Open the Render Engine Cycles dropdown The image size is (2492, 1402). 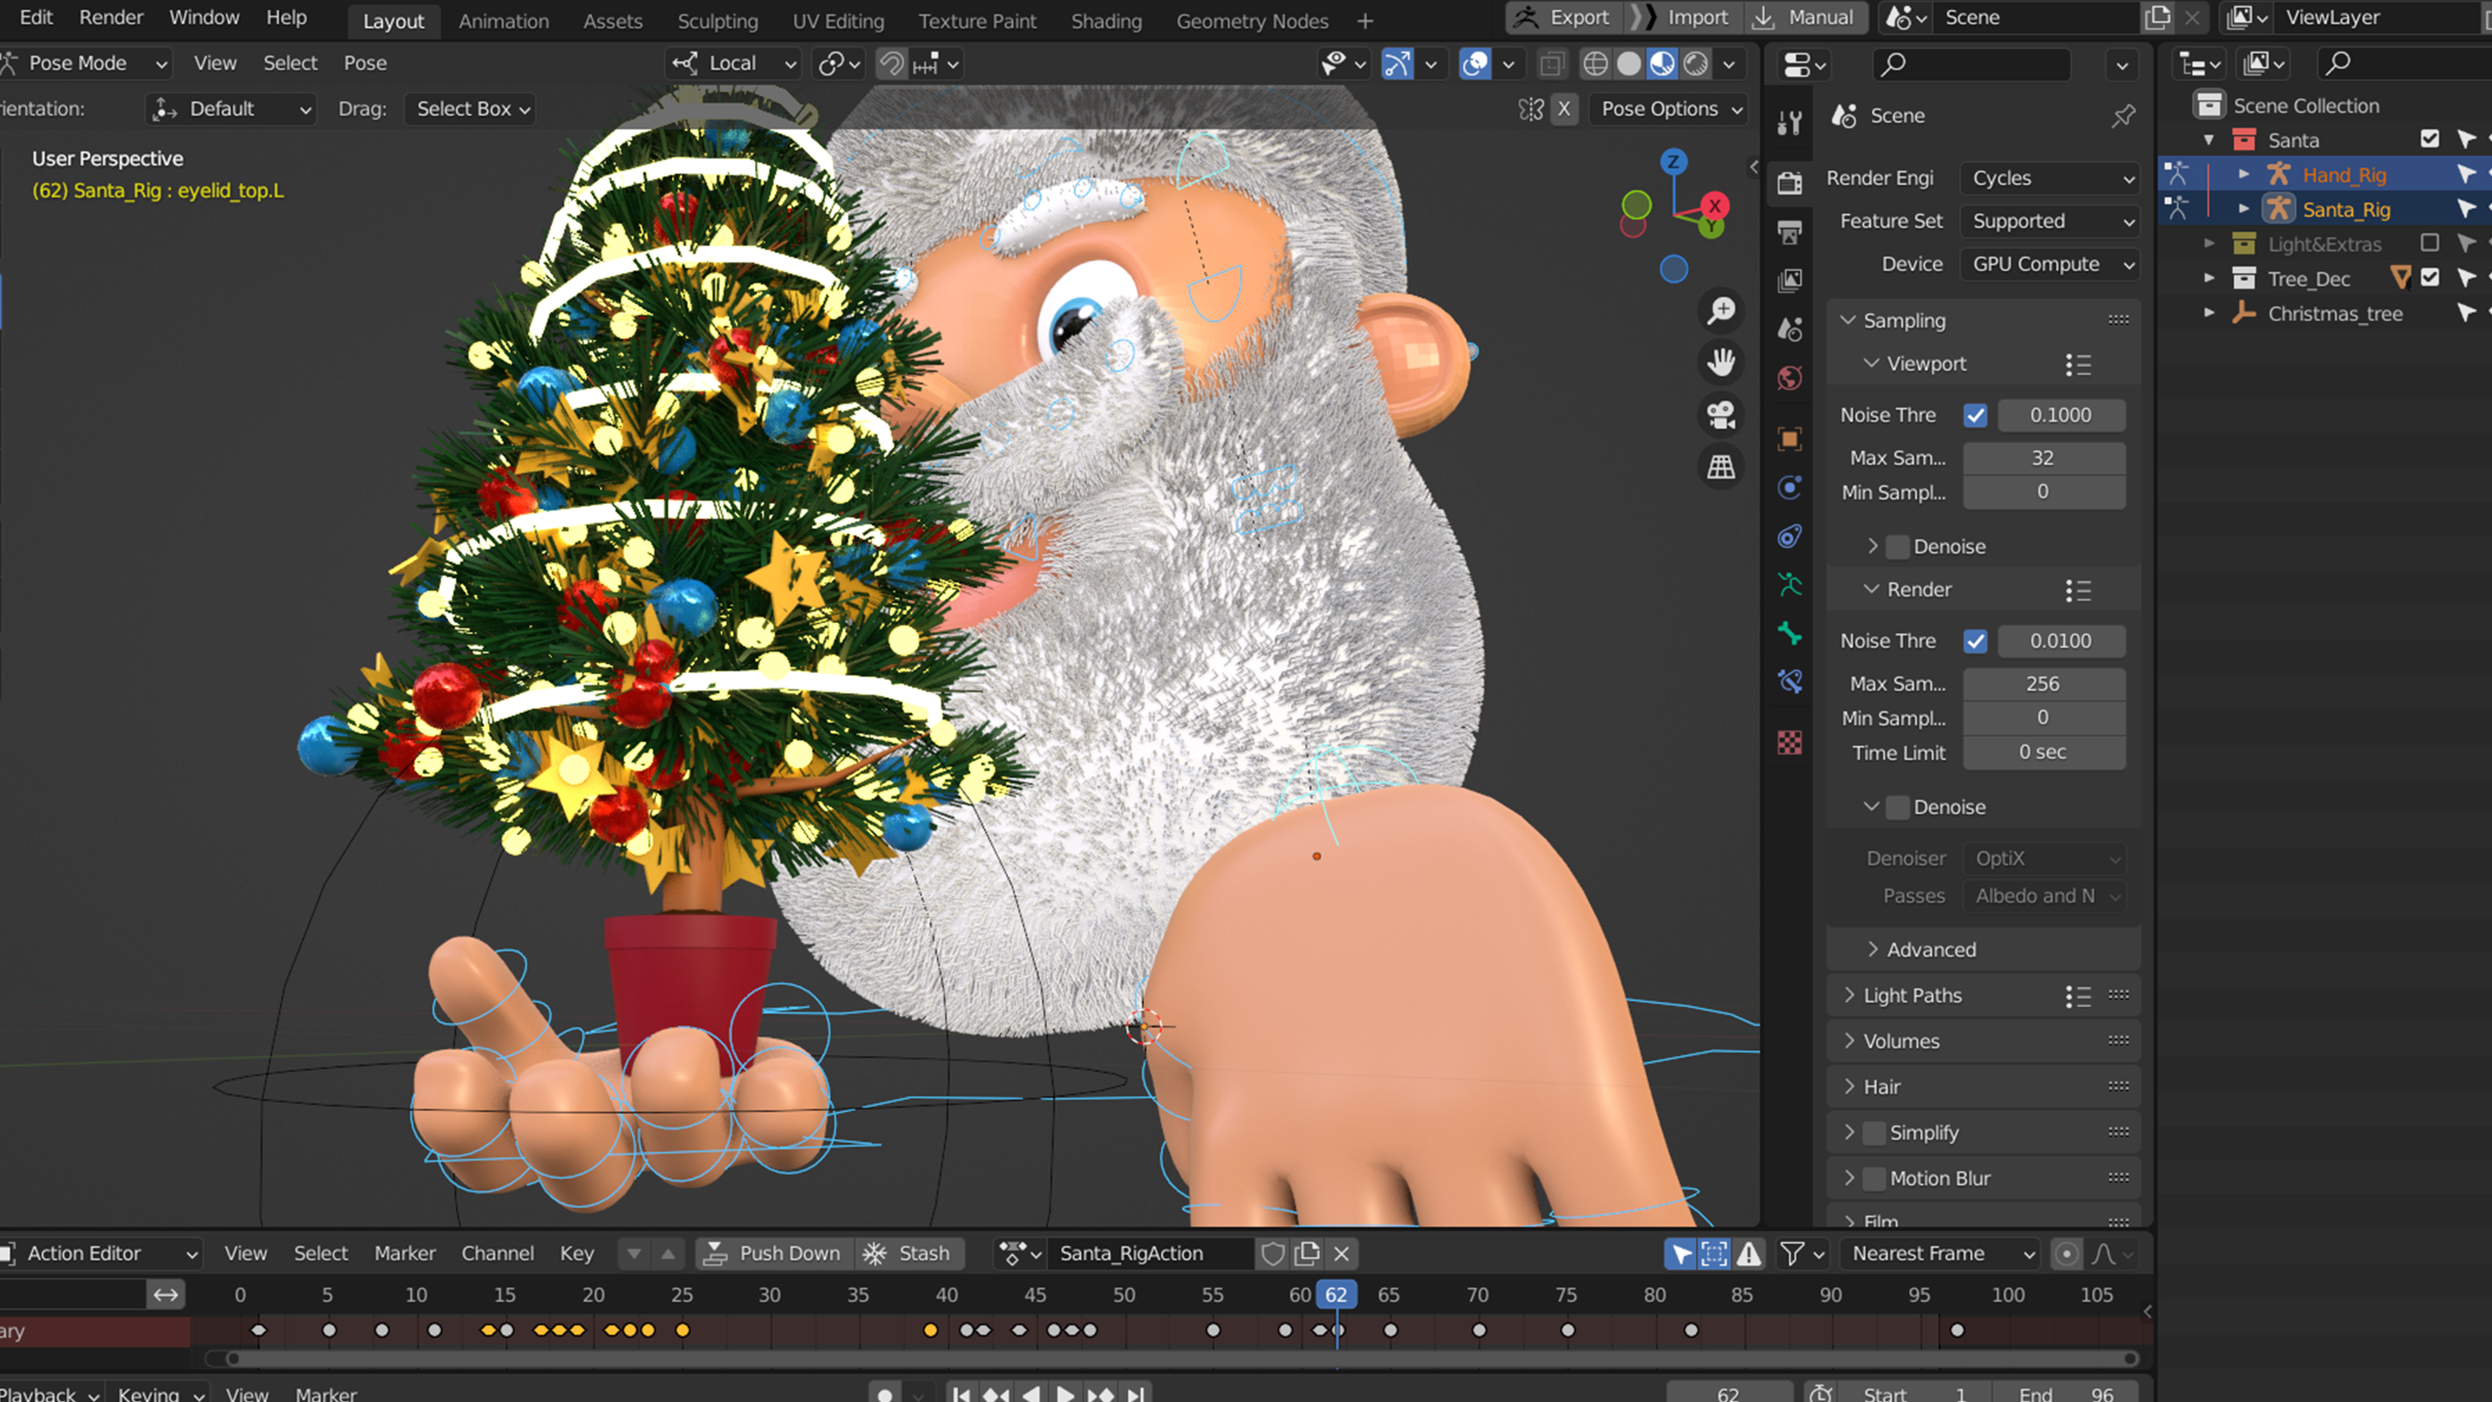[x=2050, y=178]
